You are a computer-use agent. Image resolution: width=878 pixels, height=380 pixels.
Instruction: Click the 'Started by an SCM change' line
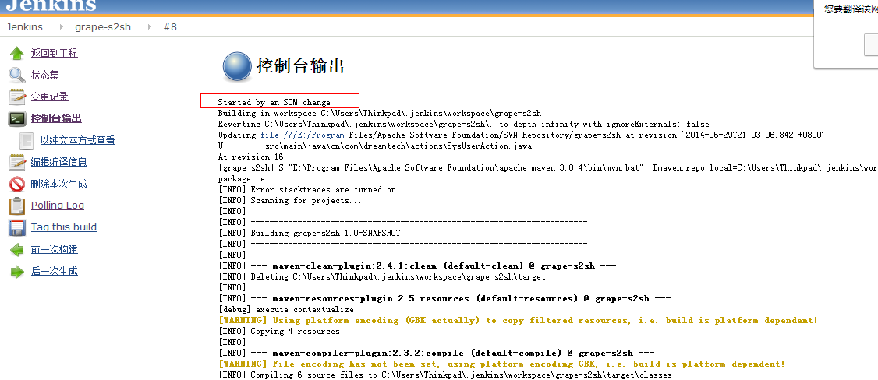tap(274, 103)
